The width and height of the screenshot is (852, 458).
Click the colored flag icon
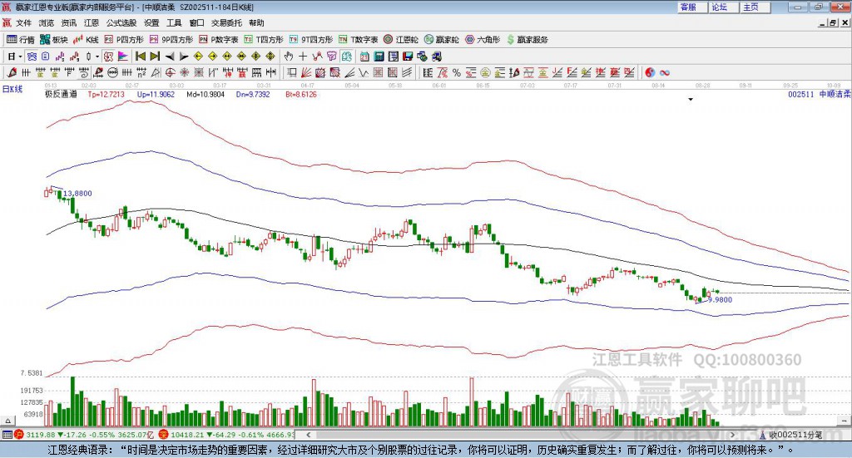tap(123, 57)
